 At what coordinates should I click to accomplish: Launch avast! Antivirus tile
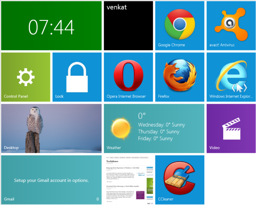[231, 26]
